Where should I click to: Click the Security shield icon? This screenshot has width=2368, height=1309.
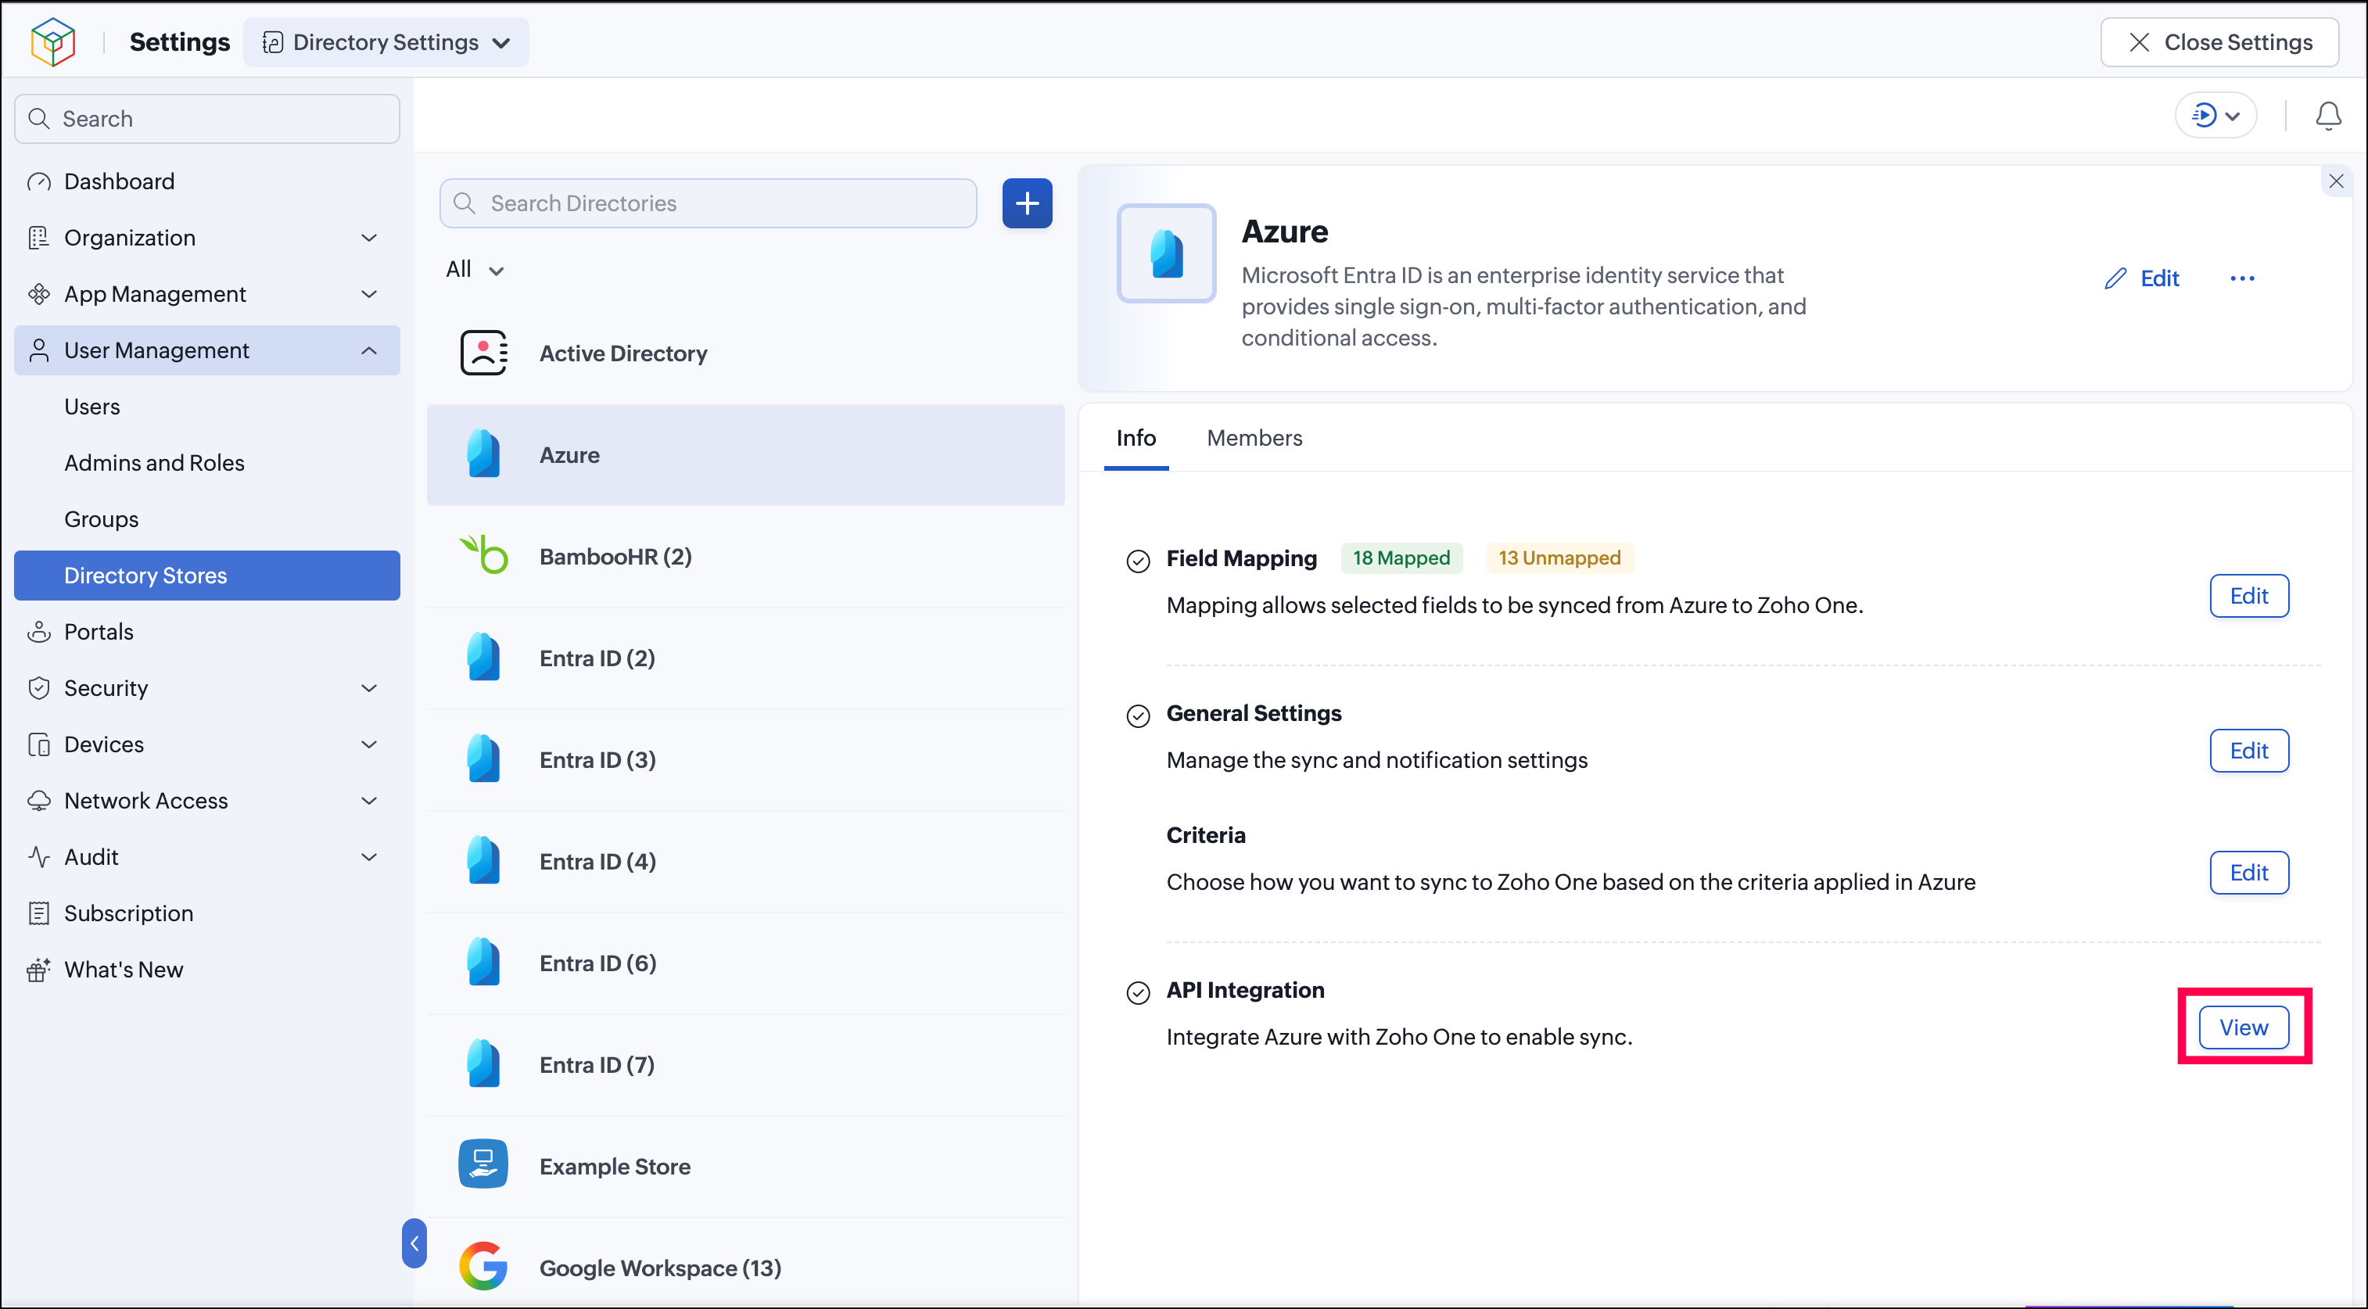click(x=40, y=687)
